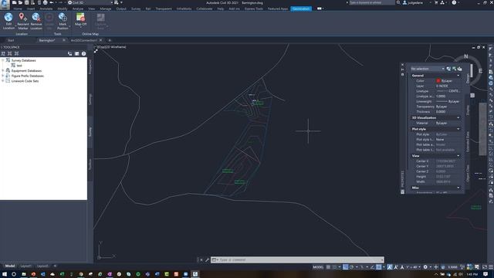Click the workspace switching gear icon
This screenshot has width=494, height=278.
425,267
